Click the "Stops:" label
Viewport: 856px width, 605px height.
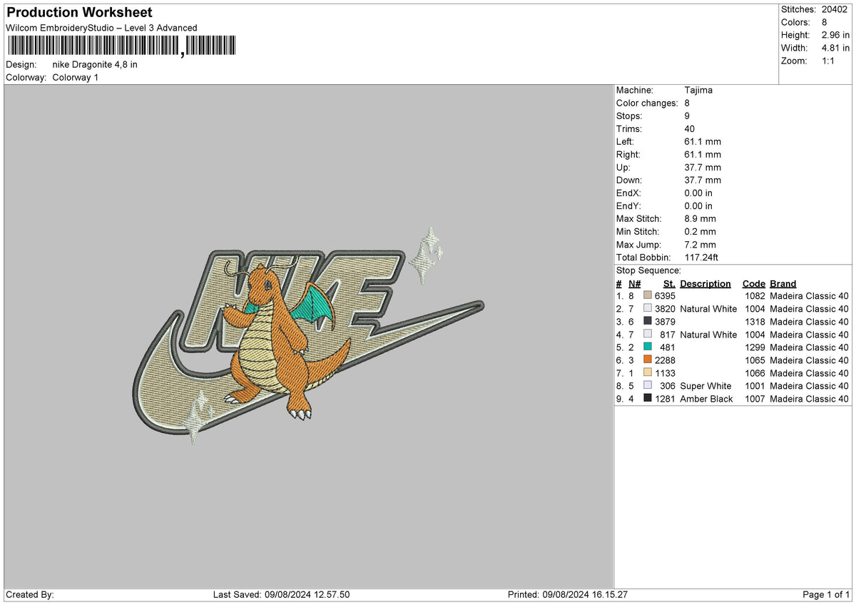pos(629,116)
